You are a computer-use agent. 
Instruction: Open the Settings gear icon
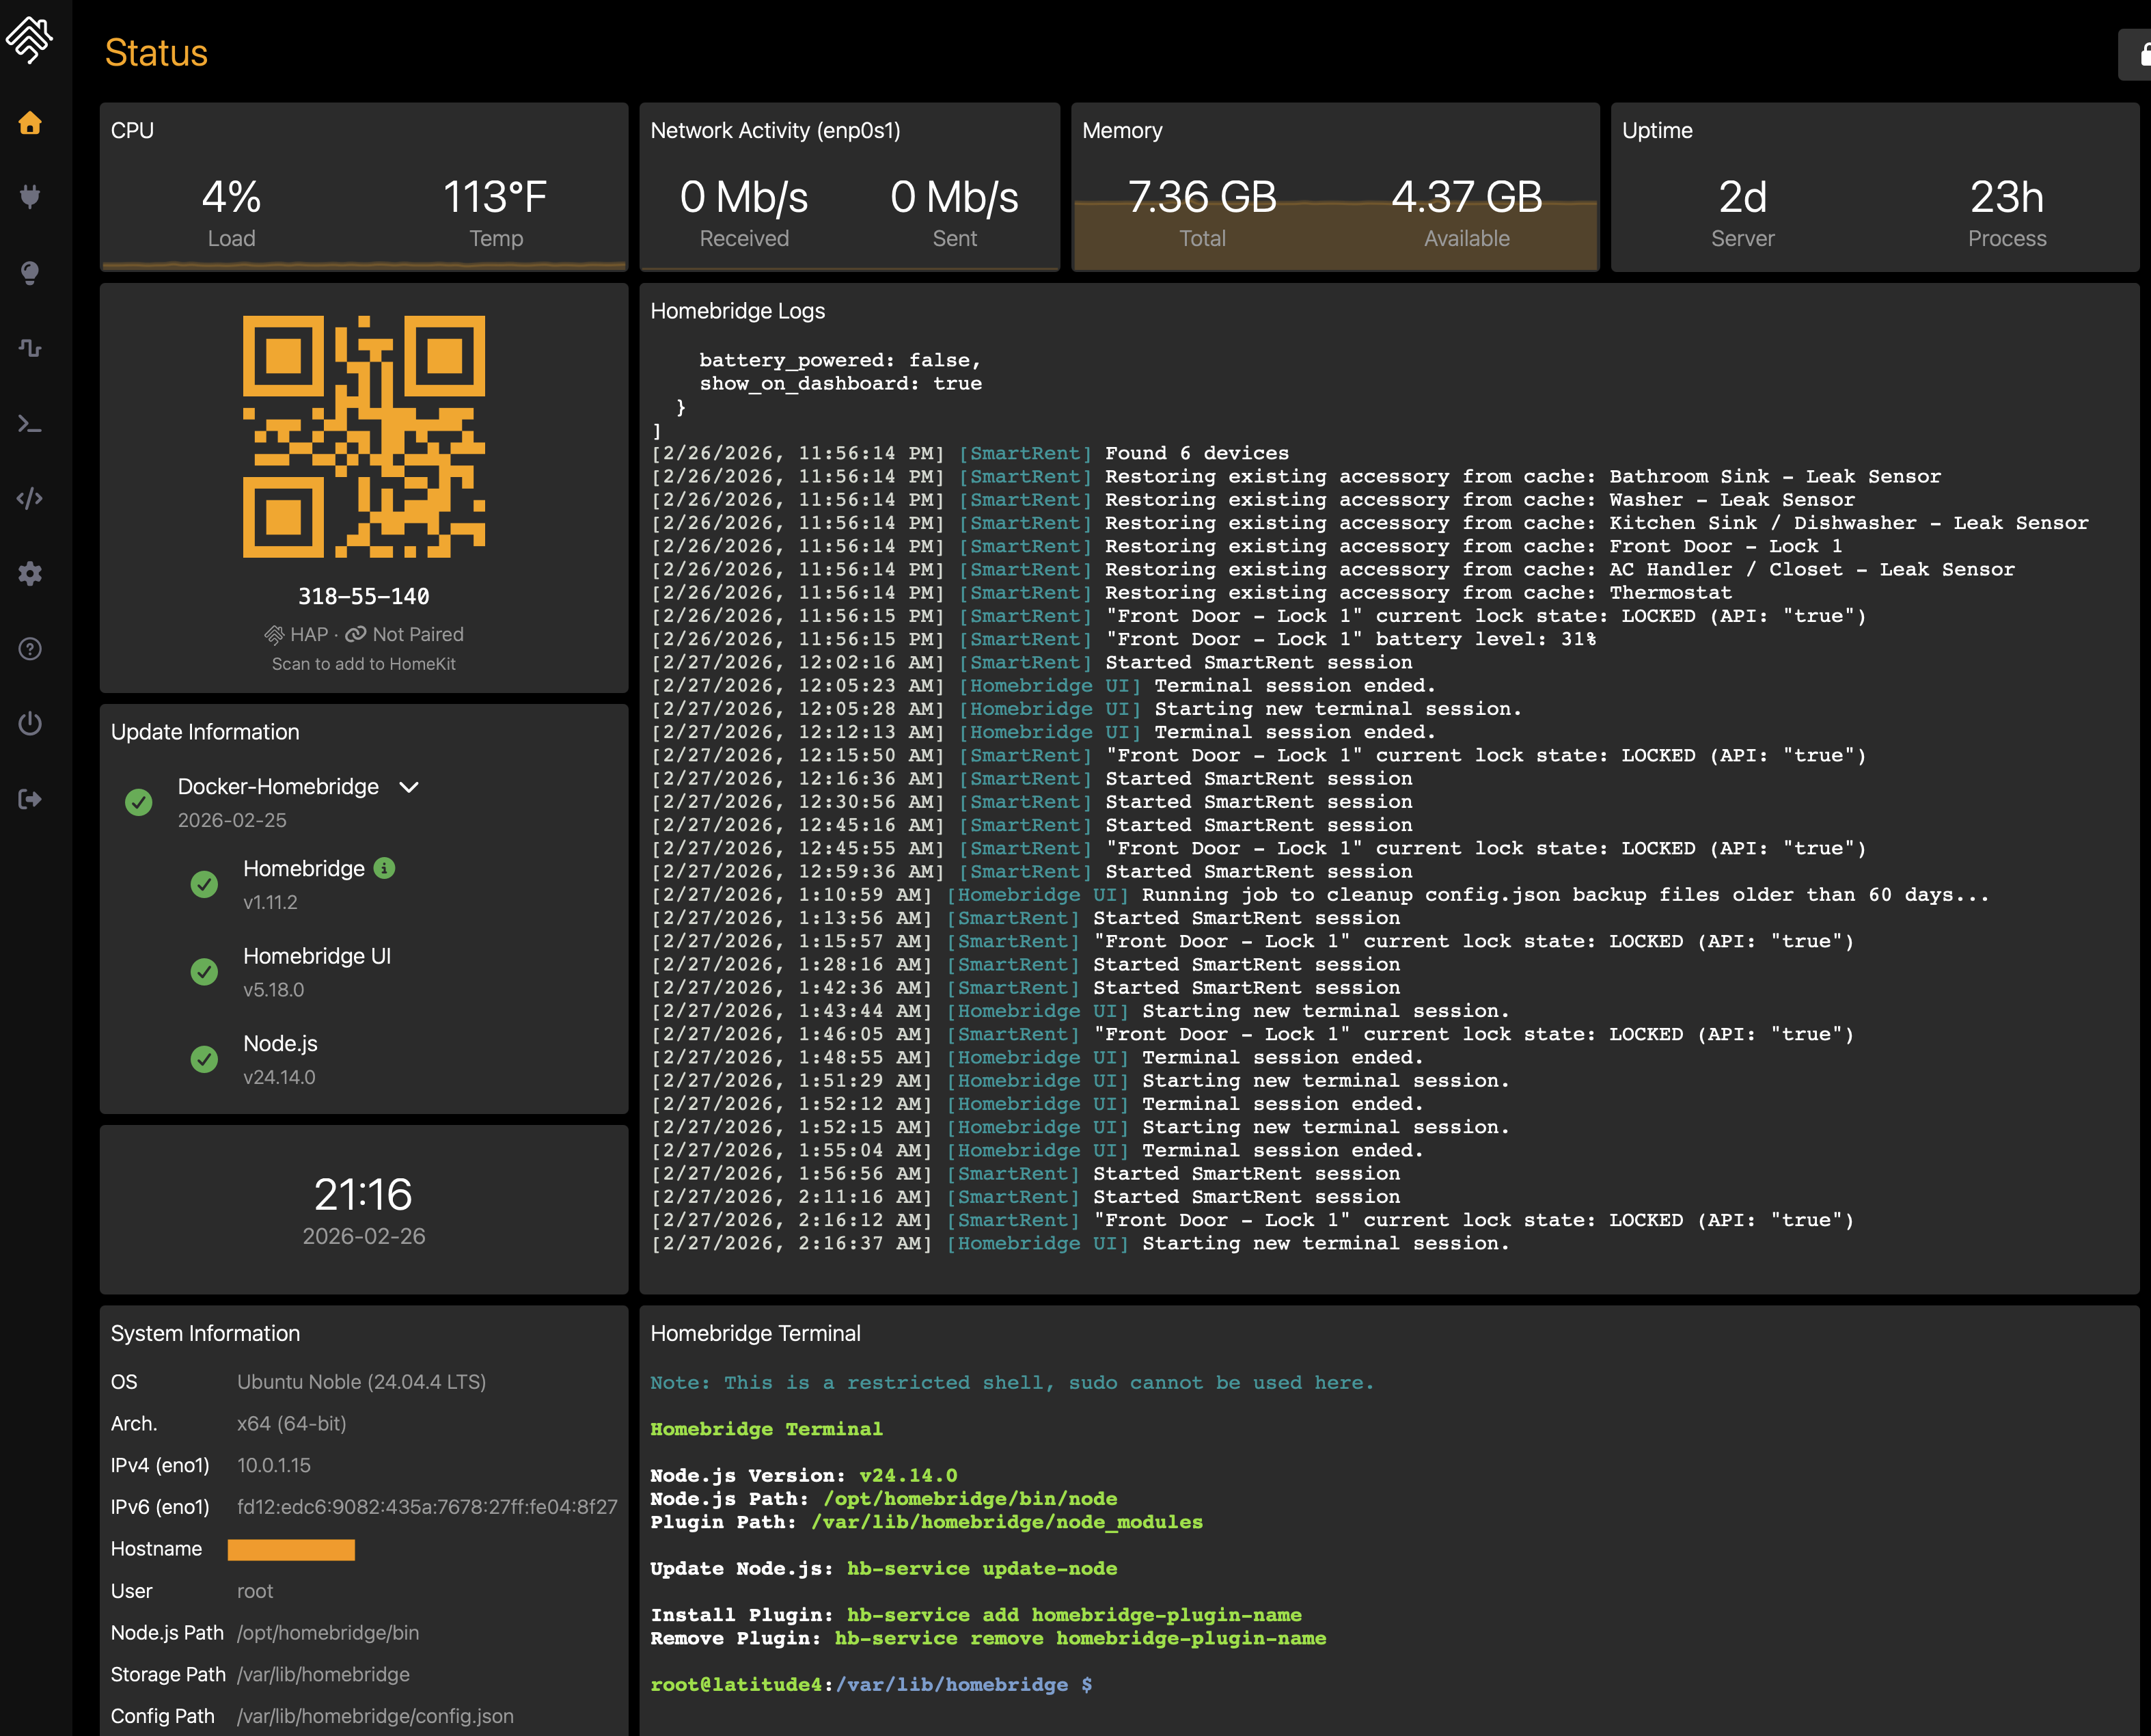(x=30, y=573)
